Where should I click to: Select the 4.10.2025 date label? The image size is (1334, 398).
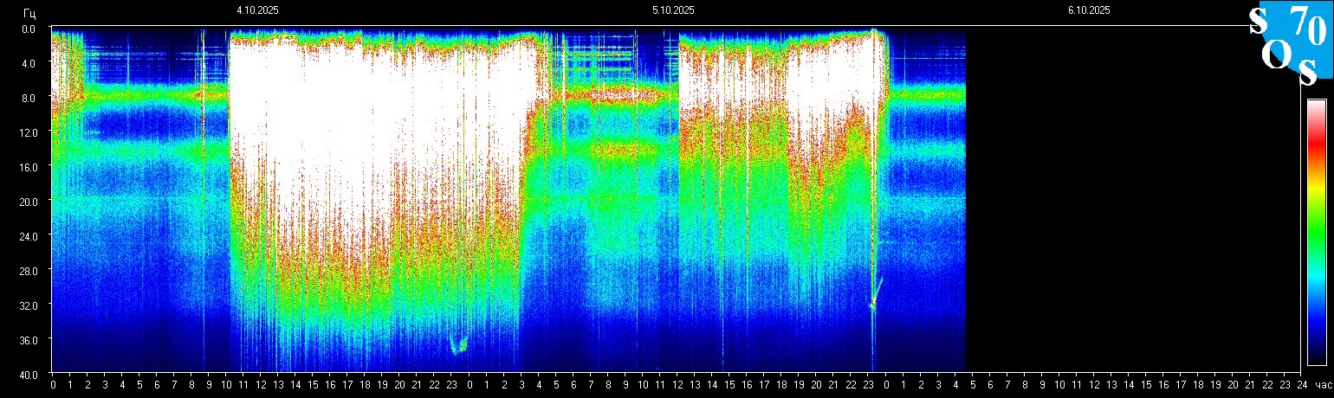point(257,10)
